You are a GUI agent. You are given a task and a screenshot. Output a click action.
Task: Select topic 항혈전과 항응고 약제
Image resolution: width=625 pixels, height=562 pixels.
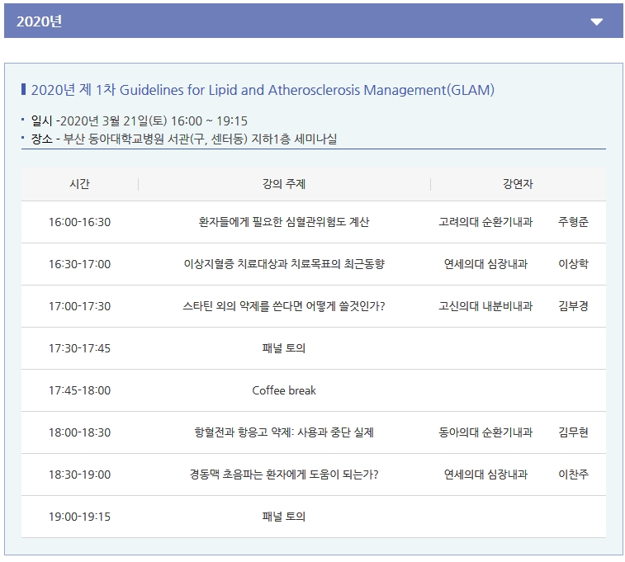point(284,432)
